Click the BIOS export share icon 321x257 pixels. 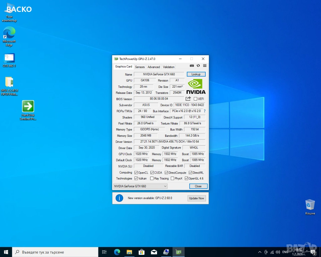pyautogui.click(x=188, y=99)
